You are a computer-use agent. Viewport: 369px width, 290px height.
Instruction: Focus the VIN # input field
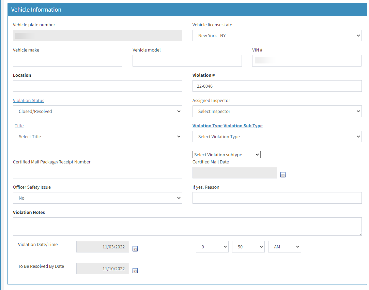(x=307, y=61)
